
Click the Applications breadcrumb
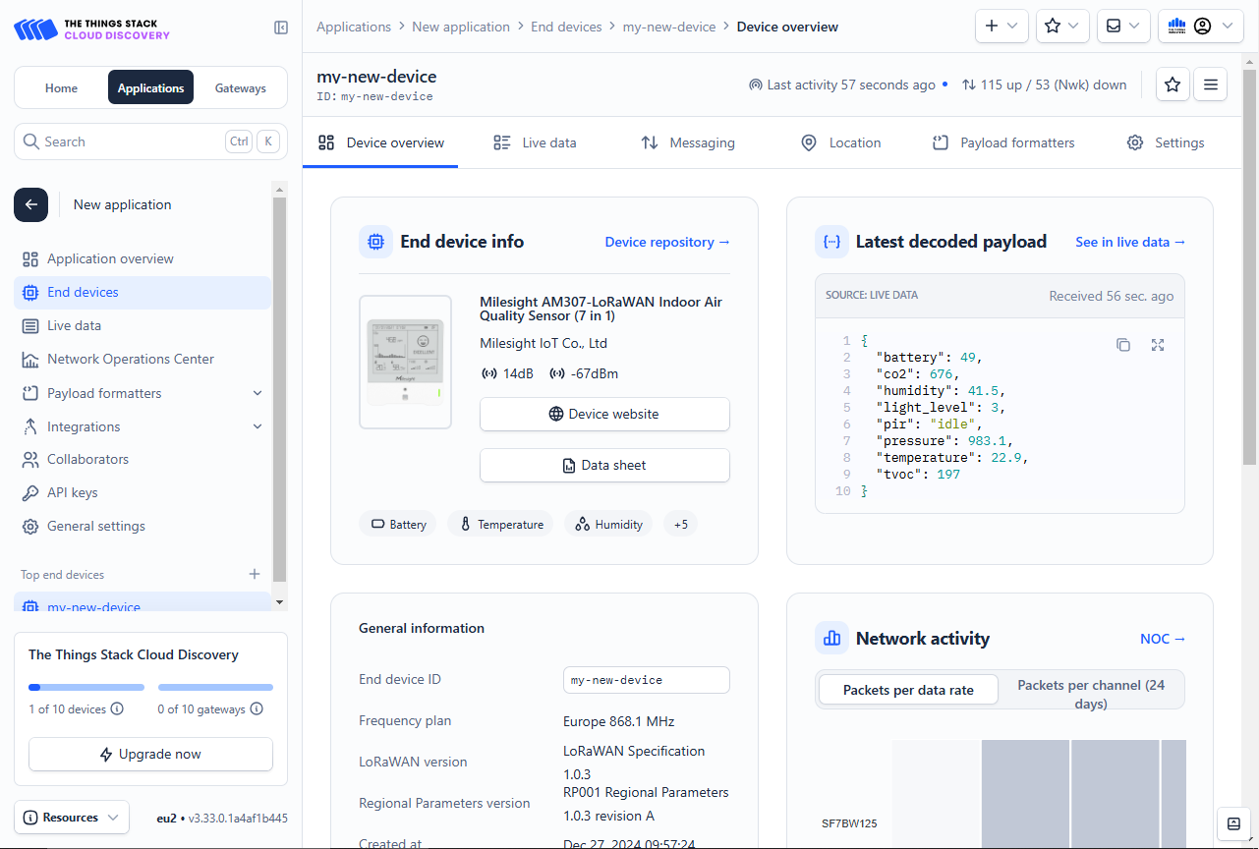click(x=354, y=27)
